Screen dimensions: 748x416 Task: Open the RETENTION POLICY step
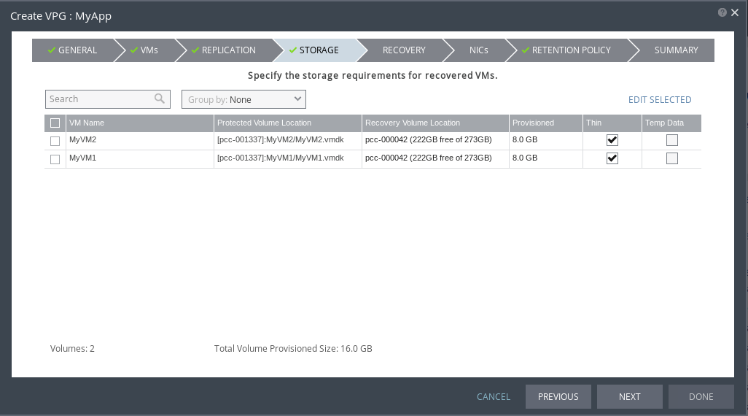coord(567,50)
